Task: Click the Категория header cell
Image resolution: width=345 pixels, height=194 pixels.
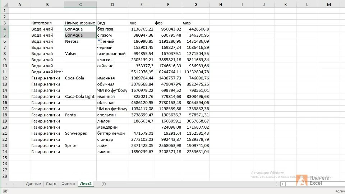Action: click(x=47, y=23)
